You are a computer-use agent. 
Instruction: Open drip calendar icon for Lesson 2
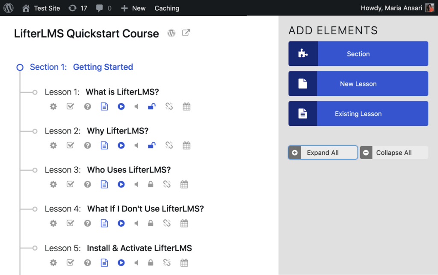186,145
